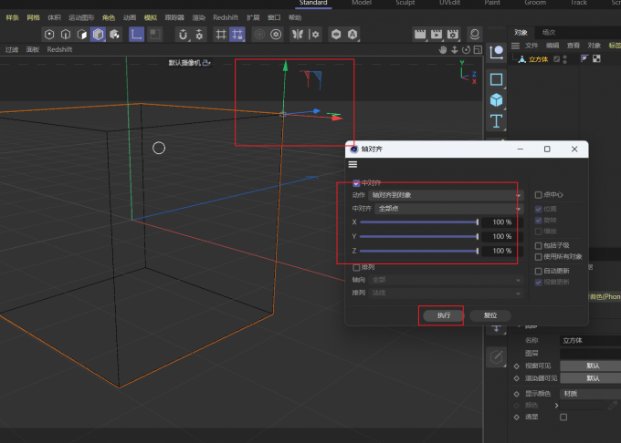621x443 pixels.
Task: Open the Redshift main menu
Action: (x=226, y=18)
